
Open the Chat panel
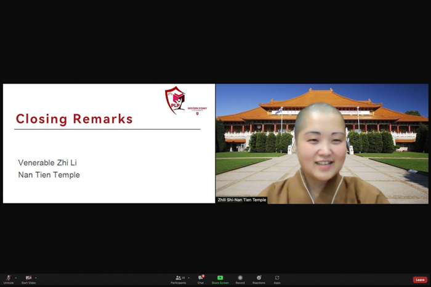click(201, 280)
